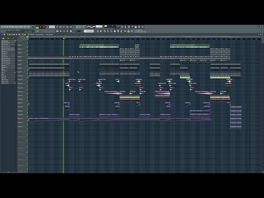Image resolution: width=264 pixels, height=198 pixels.
Task: Click the Play button in transport
Action: point(41,27)
